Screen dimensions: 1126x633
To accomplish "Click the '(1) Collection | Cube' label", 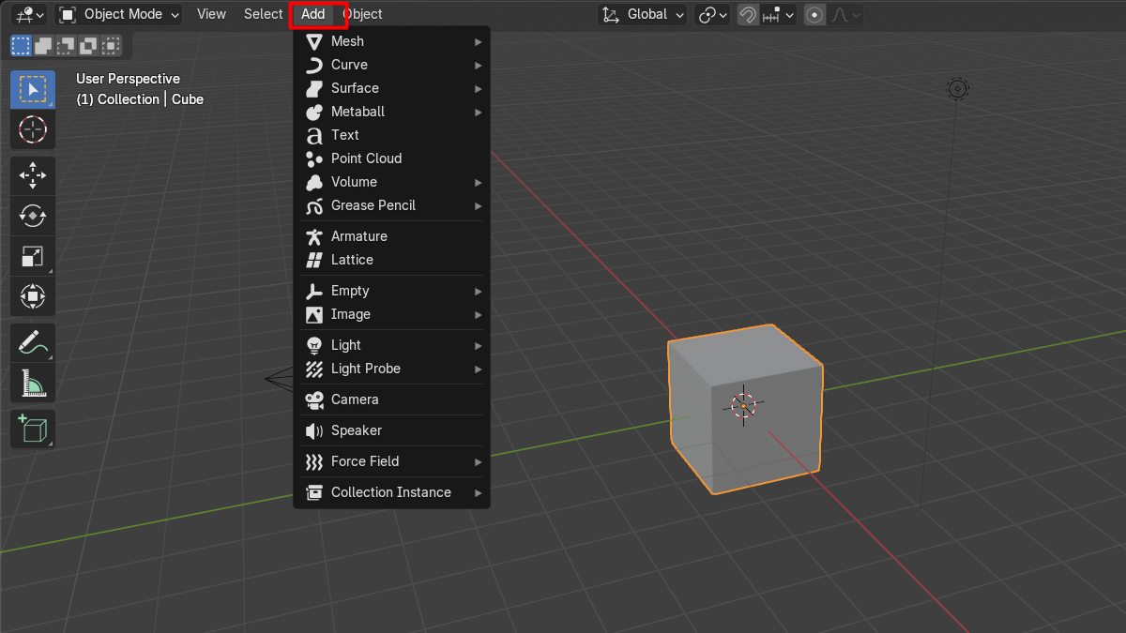I will coord(140,99).
